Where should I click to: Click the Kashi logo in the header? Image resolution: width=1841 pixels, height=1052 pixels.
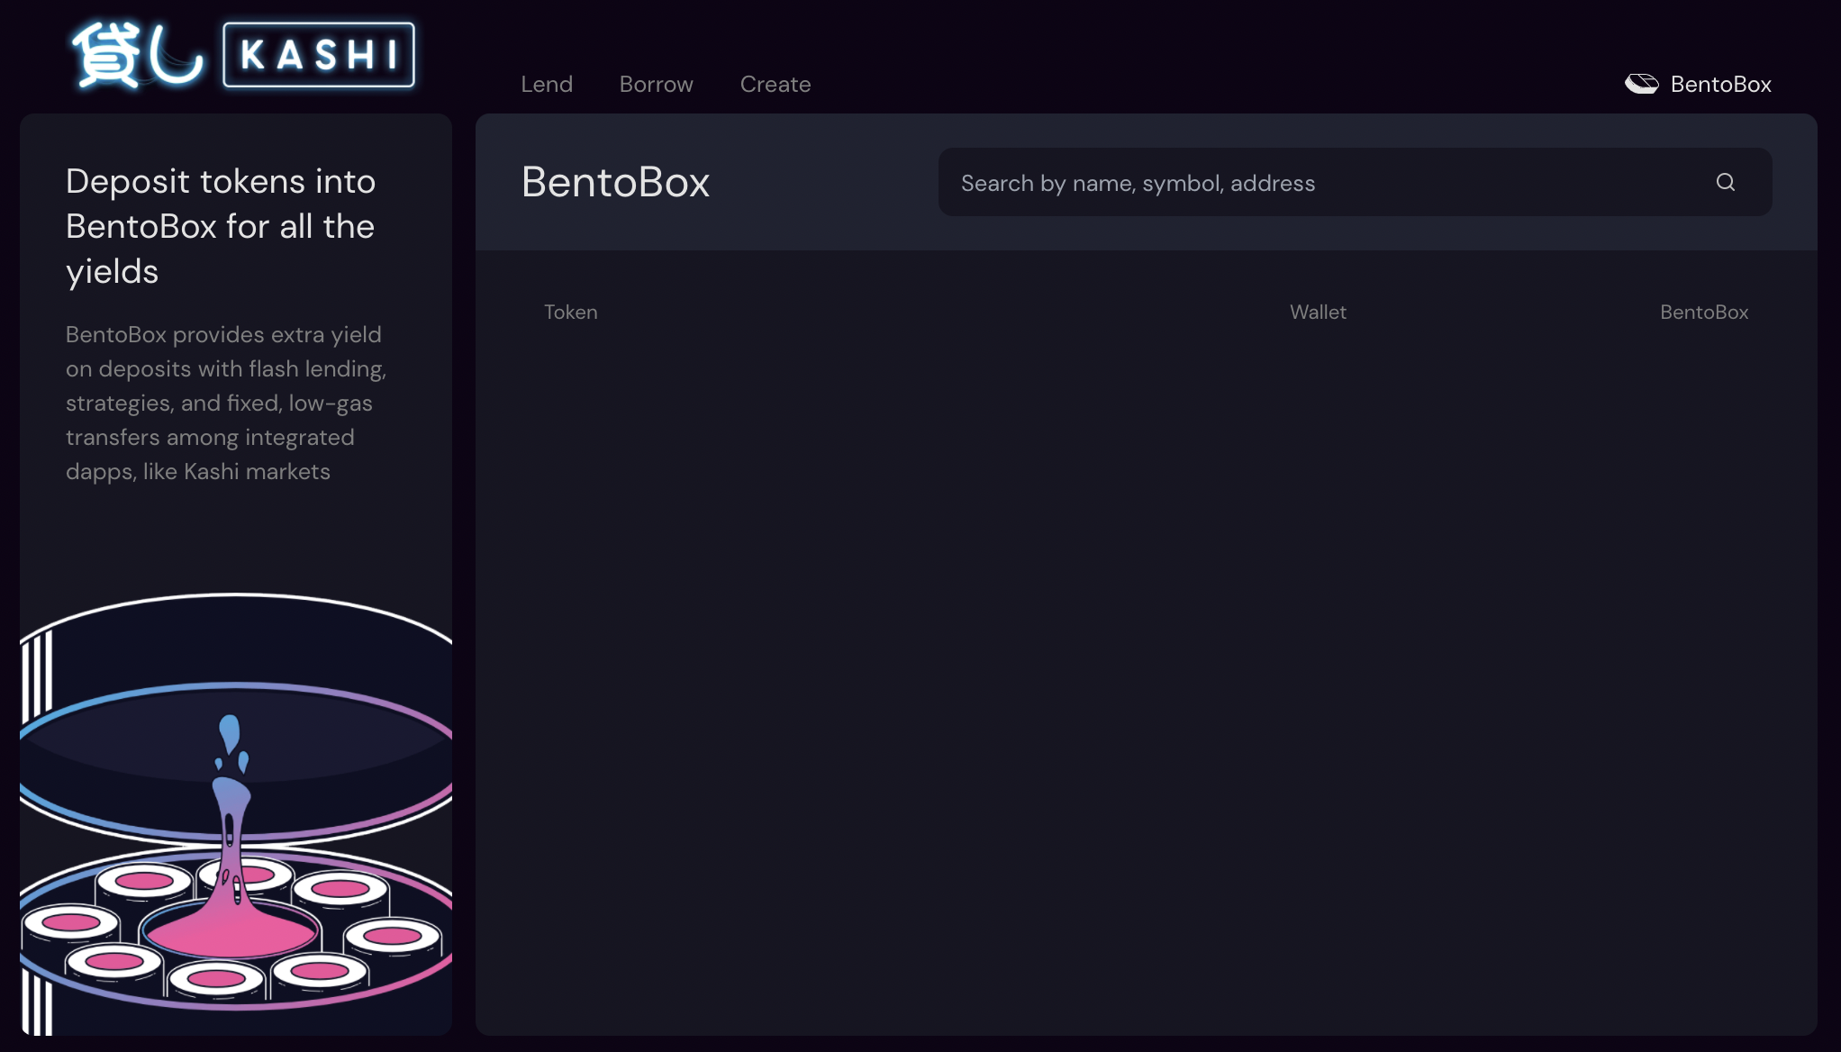pos(319,55)
